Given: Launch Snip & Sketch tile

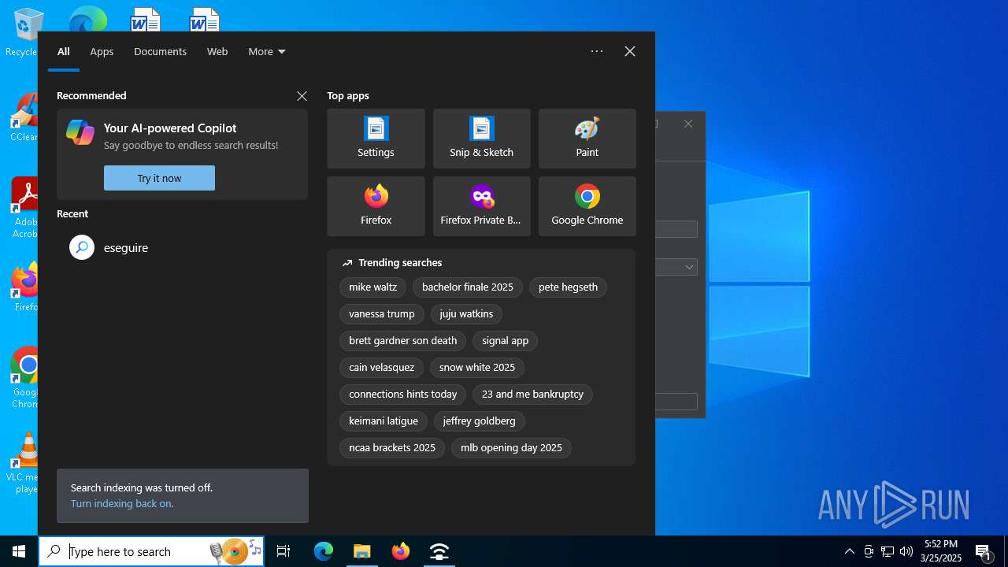Looking at the screenshot, I should click(x=481, y=139).
